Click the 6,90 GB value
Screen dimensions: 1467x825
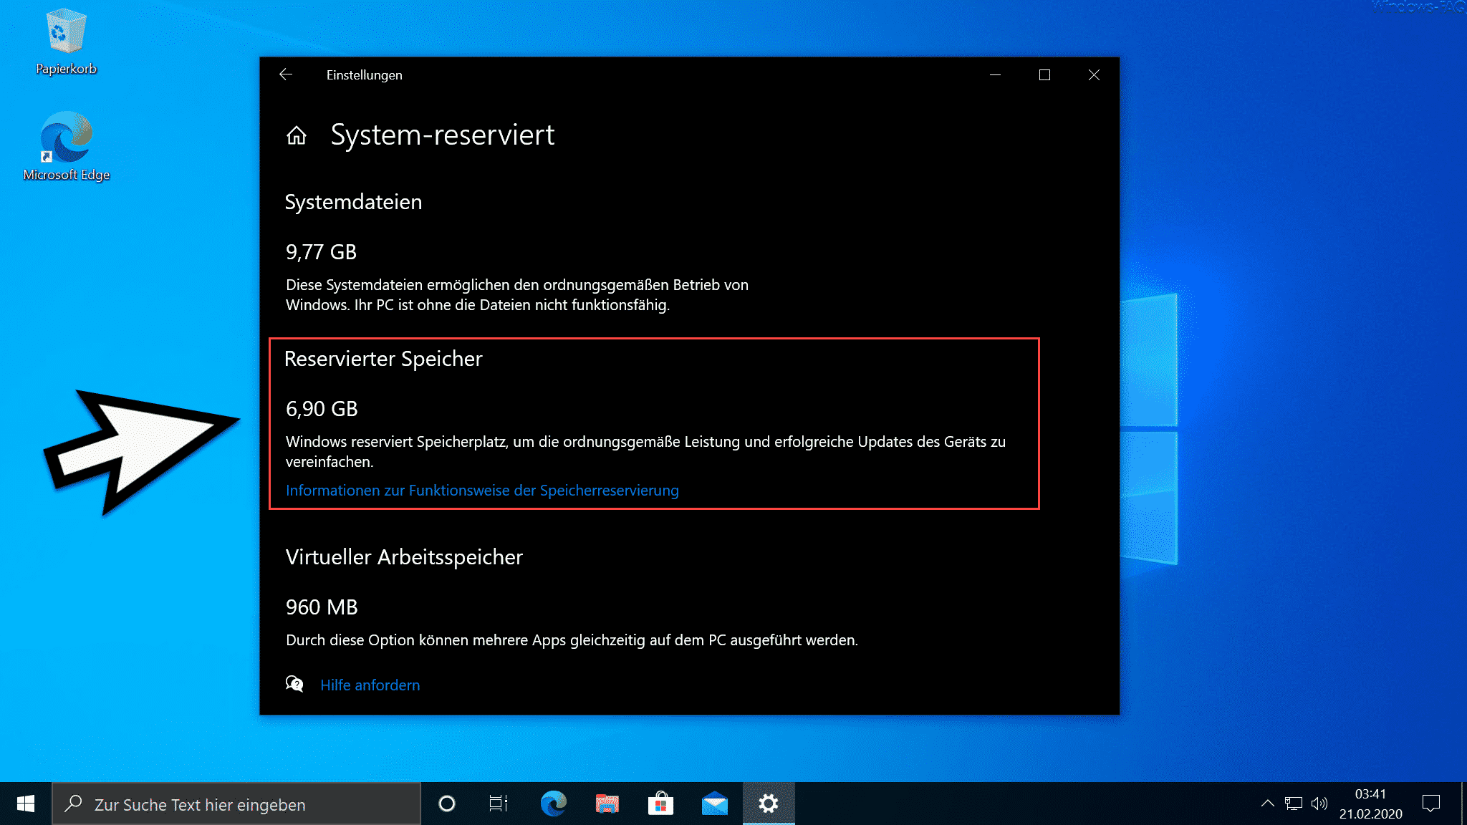pyautogui.click(x=322, y=409)
